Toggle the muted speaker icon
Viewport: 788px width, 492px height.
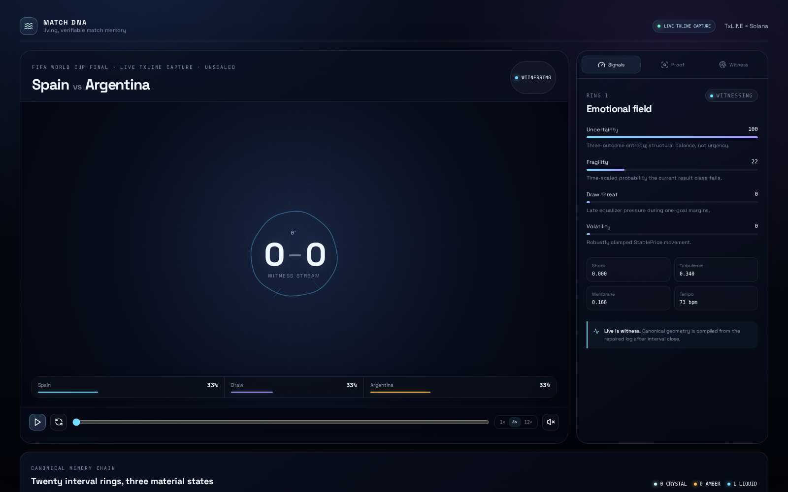[x=551, y=422]
